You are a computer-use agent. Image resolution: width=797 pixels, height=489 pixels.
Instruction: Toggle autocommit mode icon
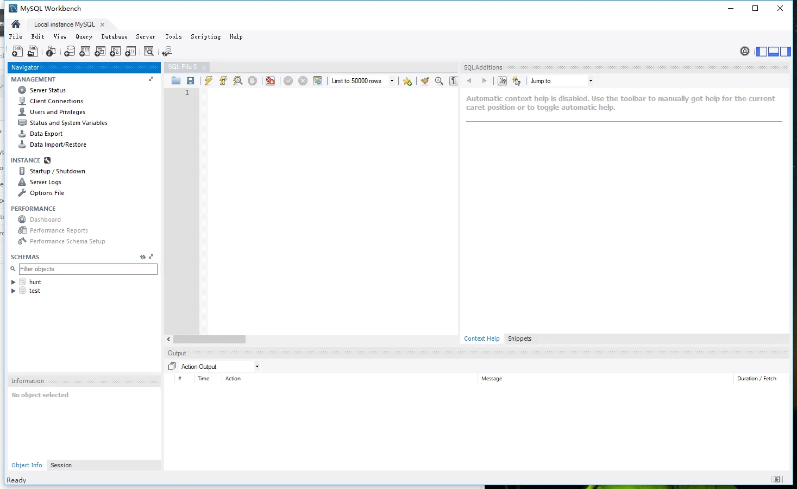click(318, 81)
